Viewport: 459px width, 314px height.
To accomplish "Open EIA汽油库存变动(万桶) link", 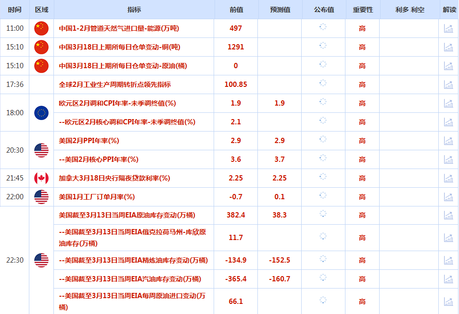I will pos(130,279).
